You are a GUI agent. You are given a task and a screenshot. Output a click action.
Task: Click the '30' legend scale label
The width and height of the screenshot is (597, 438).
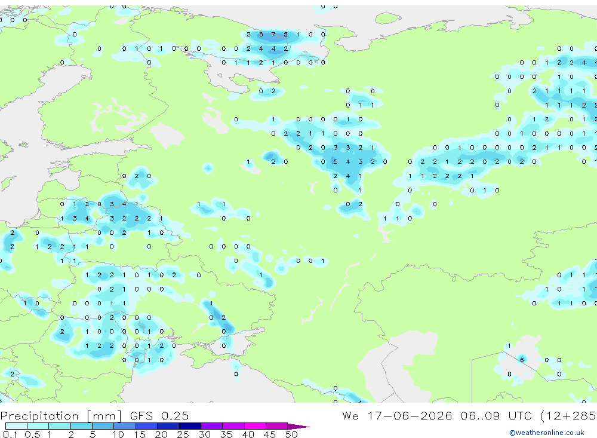point(204,434)
